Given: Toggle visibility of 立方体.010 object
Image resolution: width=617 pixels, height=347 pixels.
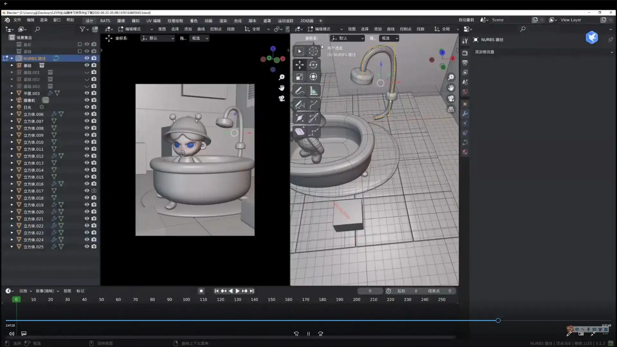Looking at the screenshot, I should point(87,142).
